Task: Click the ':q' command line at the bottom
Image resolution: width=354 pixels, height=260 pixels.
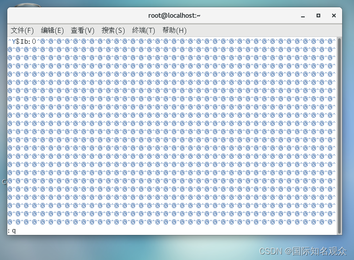Action: pos(11,231)
